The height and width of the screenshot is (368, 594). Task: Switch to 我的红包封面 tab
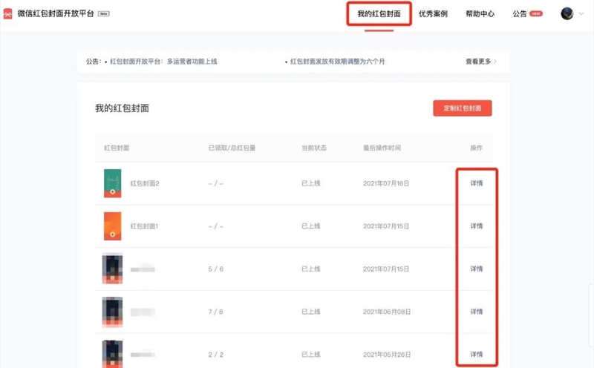click(379, 14)
